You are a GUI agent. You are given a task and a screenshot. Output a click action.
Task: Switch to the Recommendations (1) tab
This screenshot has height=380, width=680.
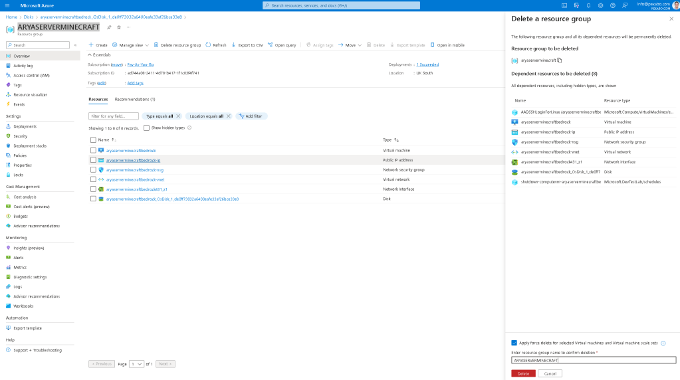tap(135, 99)
